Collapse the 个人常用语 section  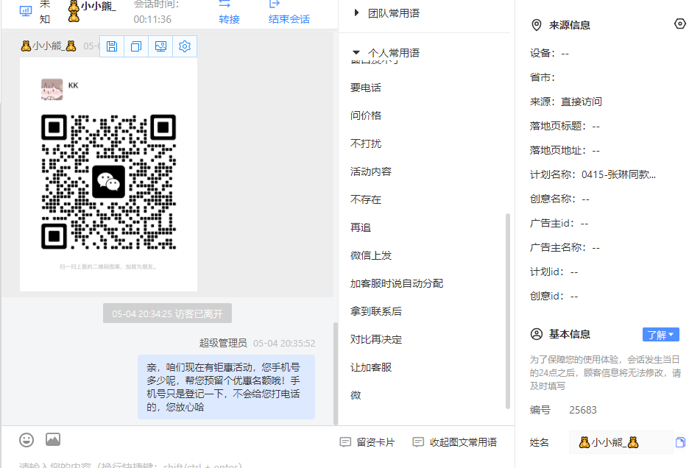(x=386, y=53)
